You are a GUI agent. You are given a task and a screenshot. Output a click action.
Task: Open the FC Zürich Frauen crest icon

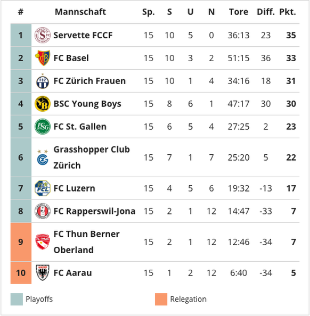point(43,81)
